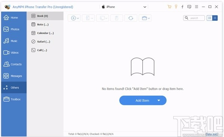Image resolution: width=224 pixels, height=137 pixels.
Task: Click the Add Item button
Action: click(x=143, y=100)
